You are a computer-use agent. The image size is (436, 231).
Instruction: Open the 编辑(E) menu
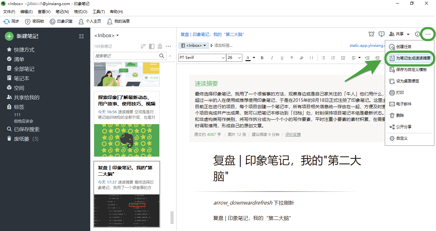click(26, 12)
